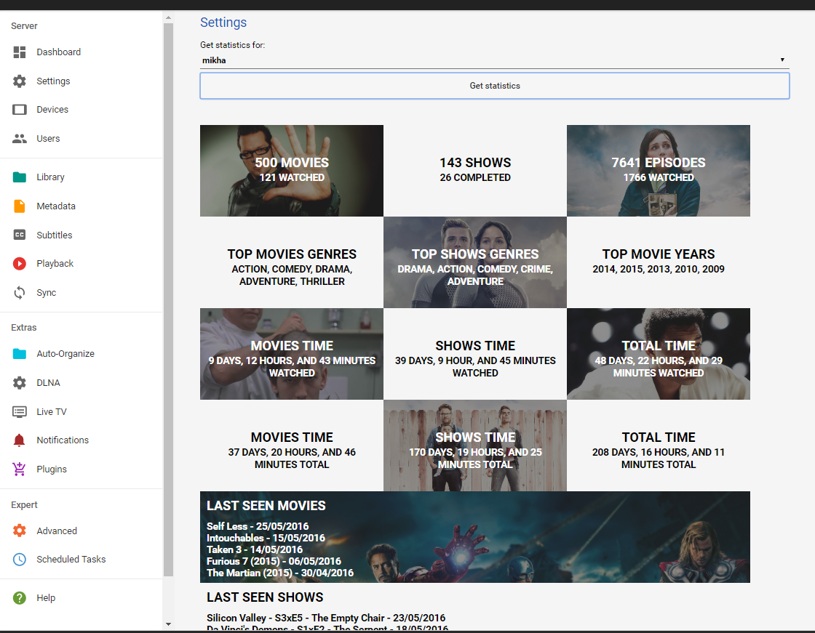Open the Users people icon
The image size is (815, 633).
click(19, 139)
